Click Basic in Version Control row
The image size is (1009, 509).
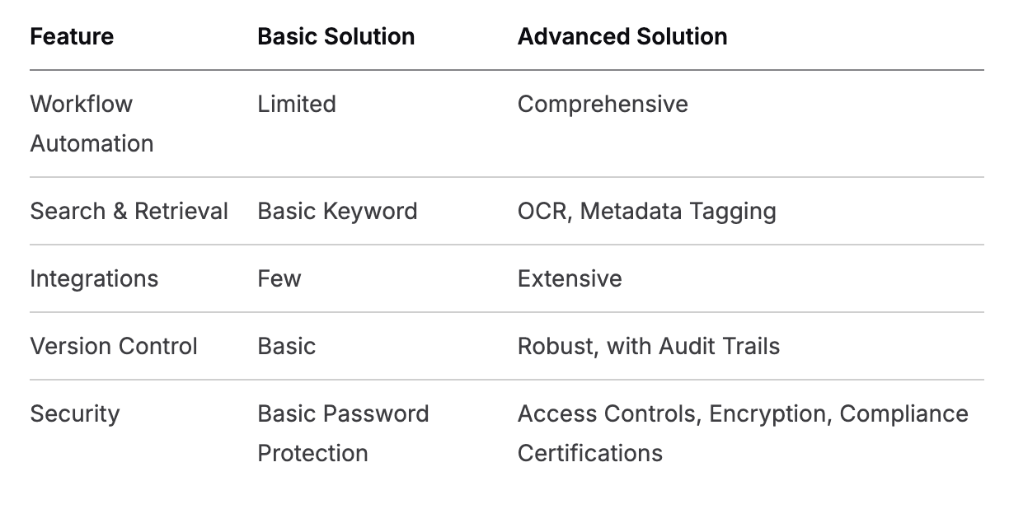(286, 346)
